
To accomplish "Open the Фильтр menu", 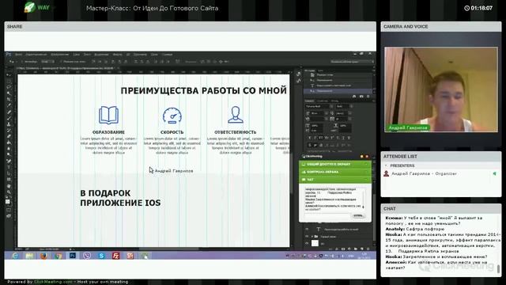I will pyautogui.click(x=118, y=55).
